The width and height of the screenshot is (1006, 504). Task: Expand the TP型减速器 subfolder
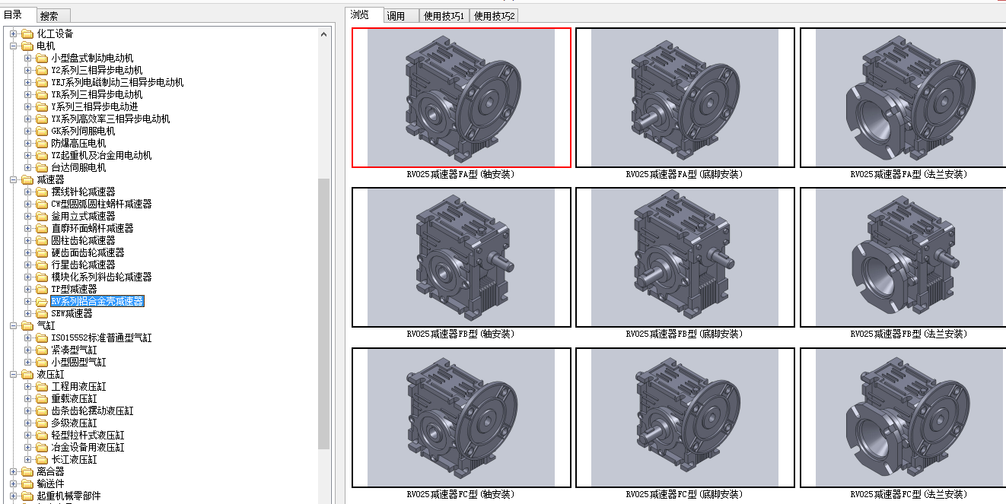click(x=27, y=289)
